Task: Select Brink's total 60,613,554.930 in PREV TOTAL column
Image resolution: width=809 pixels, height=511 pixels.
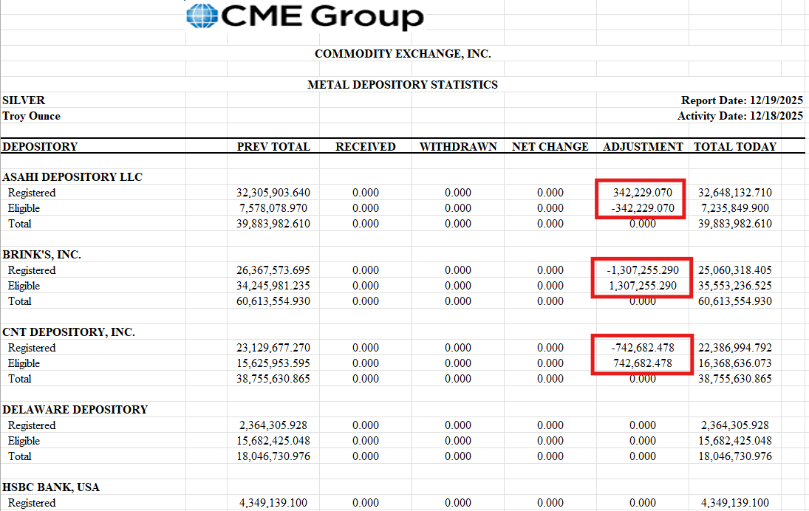Action: click(x=273, y=301)
